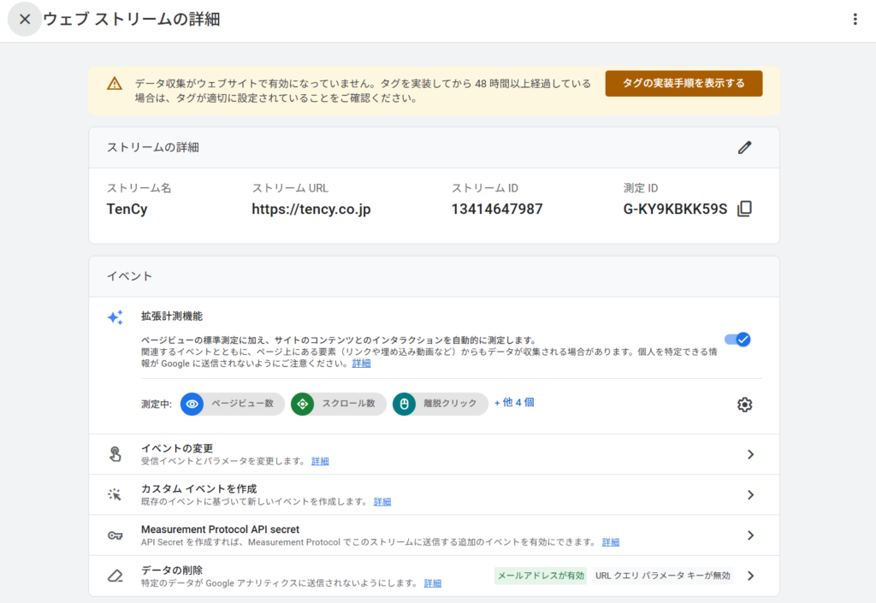Select the スクロール数 chip
This screenshot has height=603, width=876.
coord(339,404)
